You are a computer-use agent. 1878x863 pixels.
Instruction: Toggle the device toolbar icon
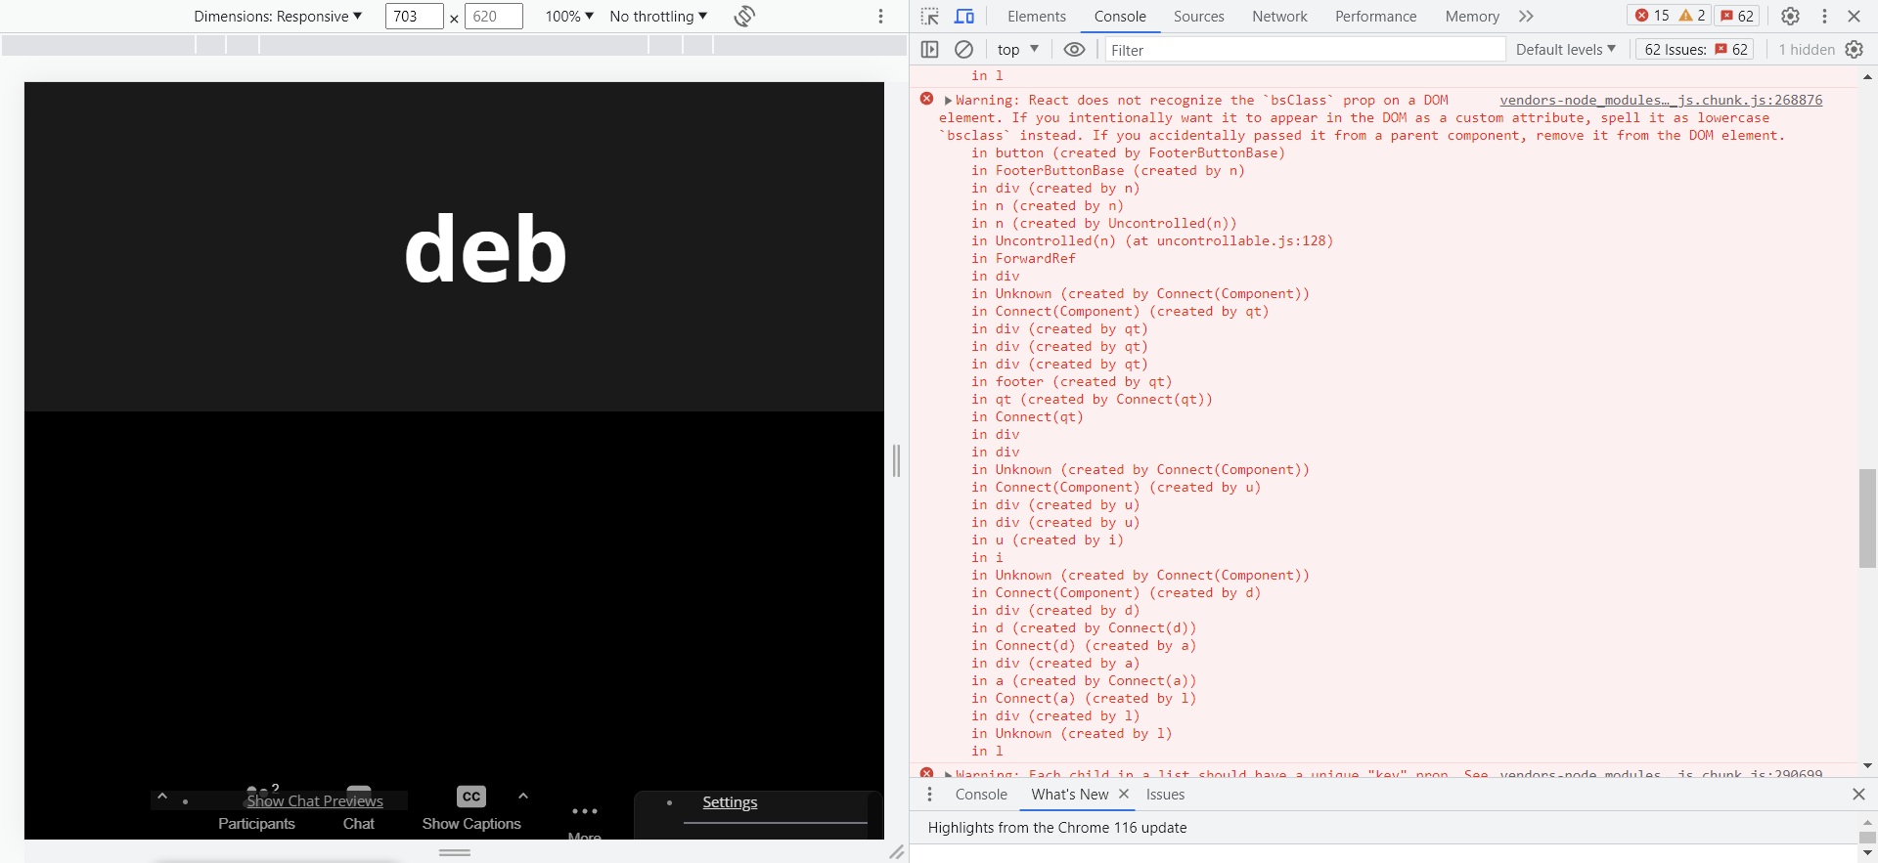964,16
